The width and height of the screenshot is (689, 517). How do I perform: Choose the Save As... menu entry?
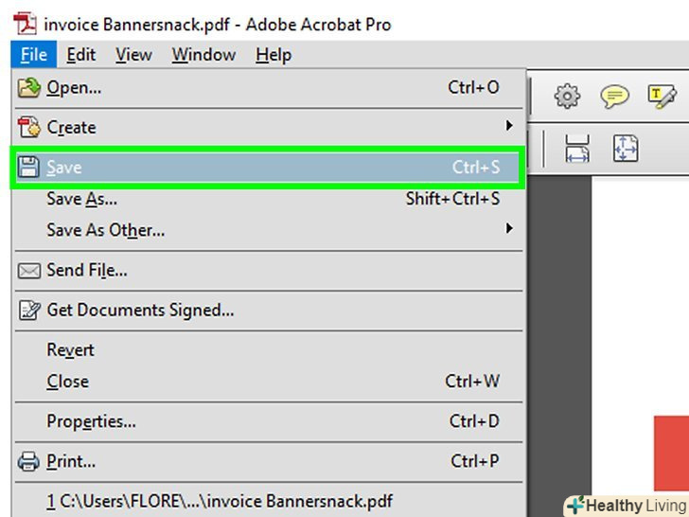[x=81, y=199]
